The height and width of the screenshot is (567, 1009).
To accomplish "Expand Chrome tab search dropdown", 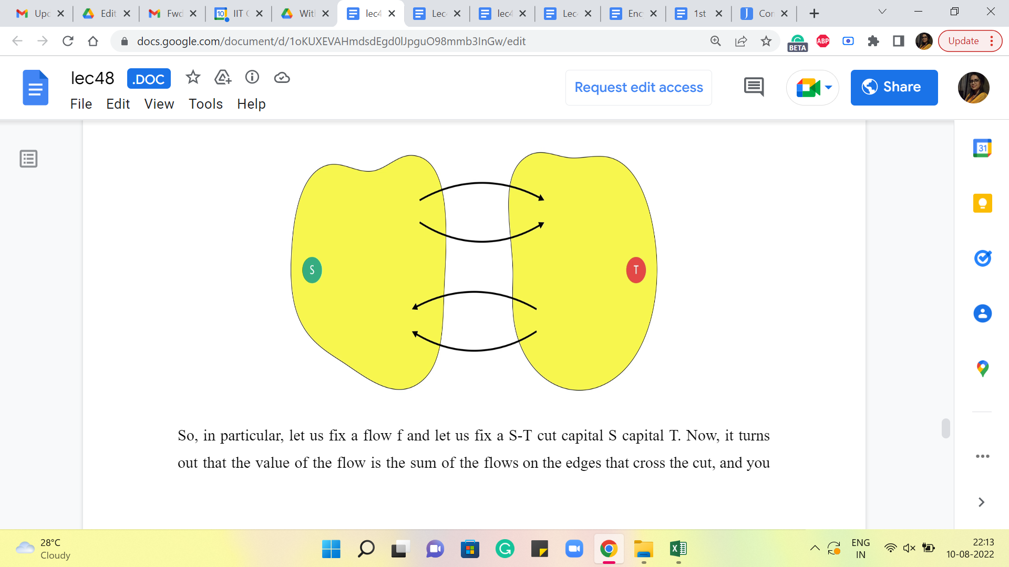I will click(882, 12).
